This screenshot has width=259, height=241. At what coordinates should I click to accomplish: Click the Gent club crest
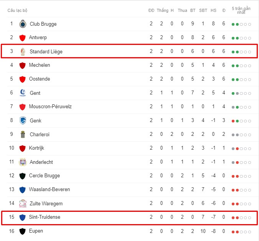click(x=23, y=93)
